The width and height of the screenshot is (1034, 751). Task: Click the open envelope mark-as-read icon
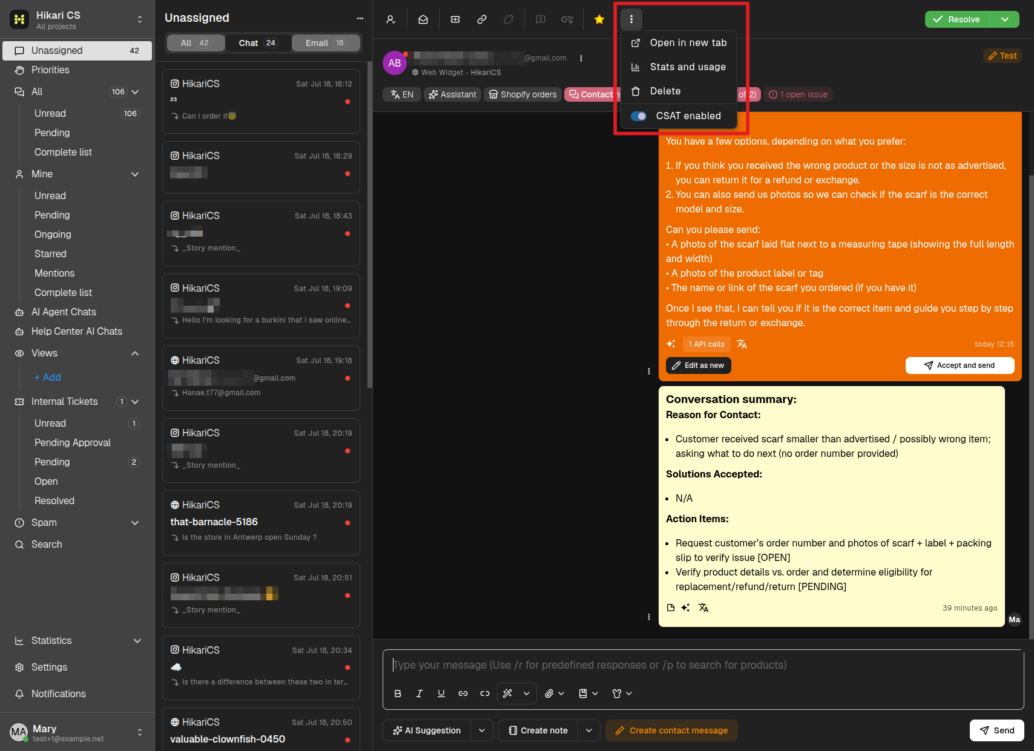click(x=423, y=19)
